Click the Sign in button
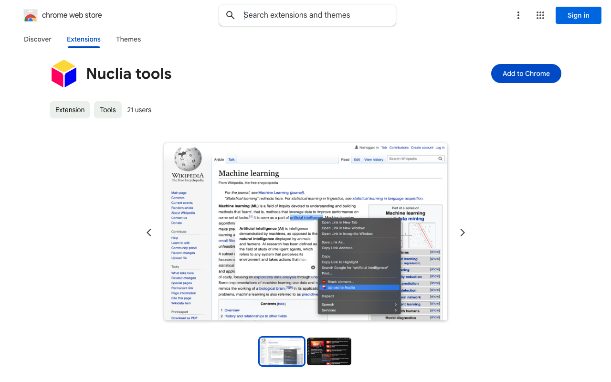The image size is (611, 382). click(578, 15)
